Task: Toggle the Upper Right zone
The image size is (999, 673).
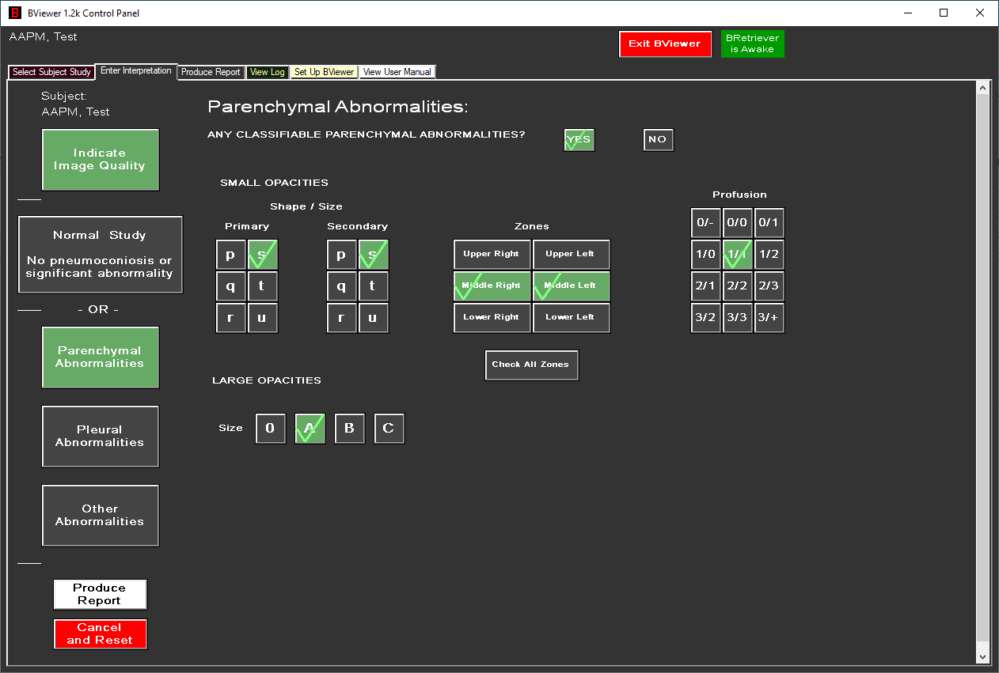Action: point(492,255)
